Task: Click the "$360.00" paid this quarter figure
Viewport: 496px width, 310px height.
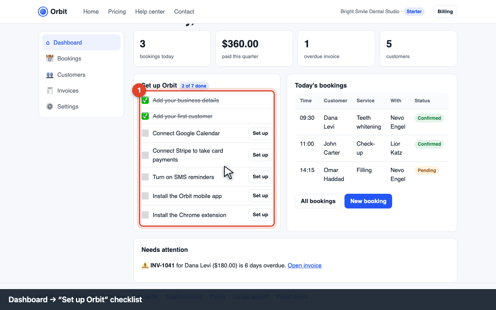Action: point(240,44)
